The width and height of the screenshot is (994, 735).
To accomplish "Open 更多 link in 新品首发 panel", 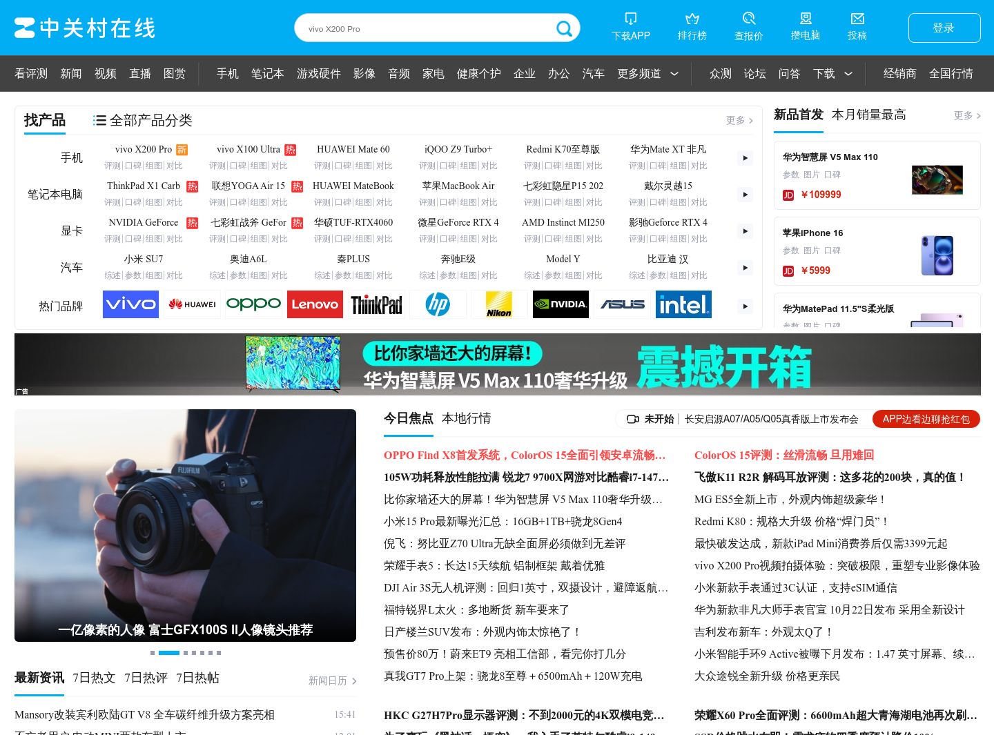I will [967, 115].
